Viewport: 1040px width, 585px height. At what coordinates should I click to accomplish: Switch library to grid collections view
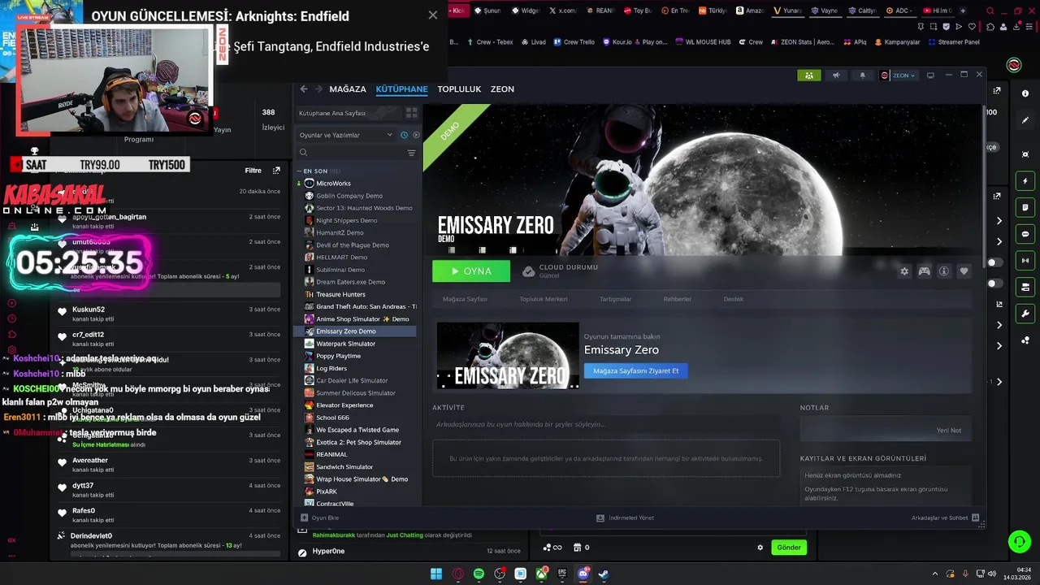point(411,113)
